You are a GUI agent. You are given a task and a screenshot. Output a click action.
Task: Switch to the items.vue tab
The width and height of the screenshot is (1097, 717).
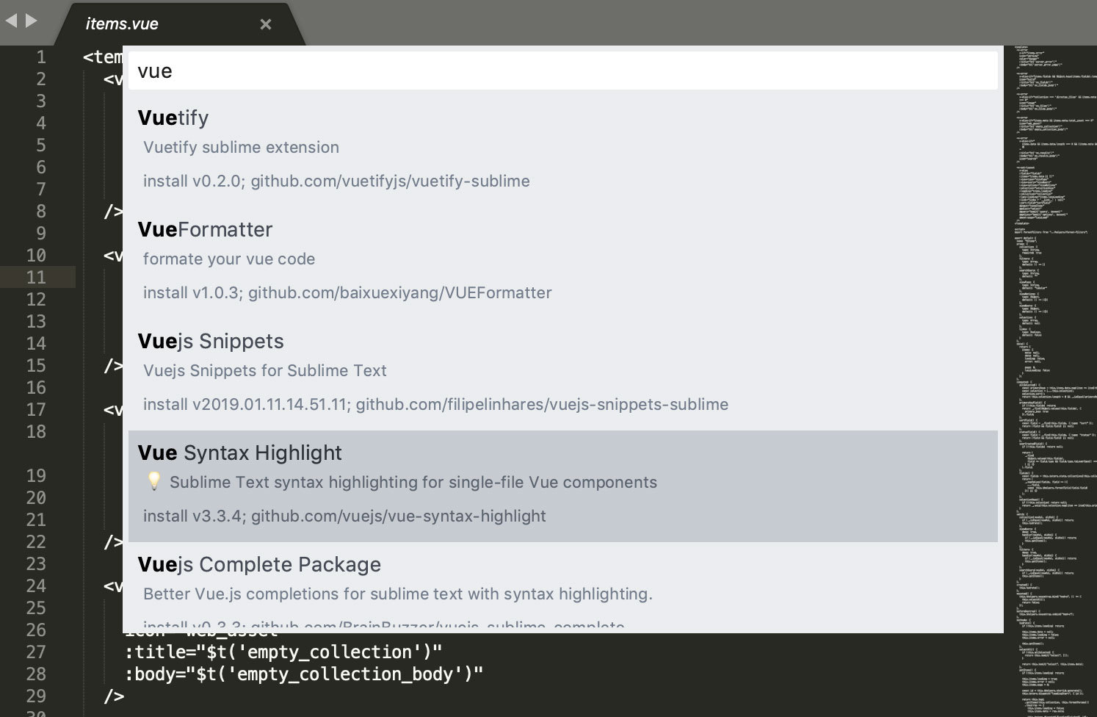121,24
